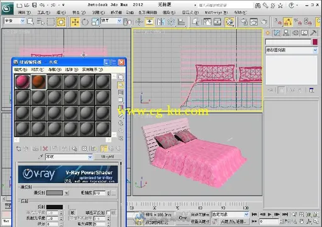Go to the start frame with playback control
This screenshot has height=227, width=322.
[x=254, y=214]
